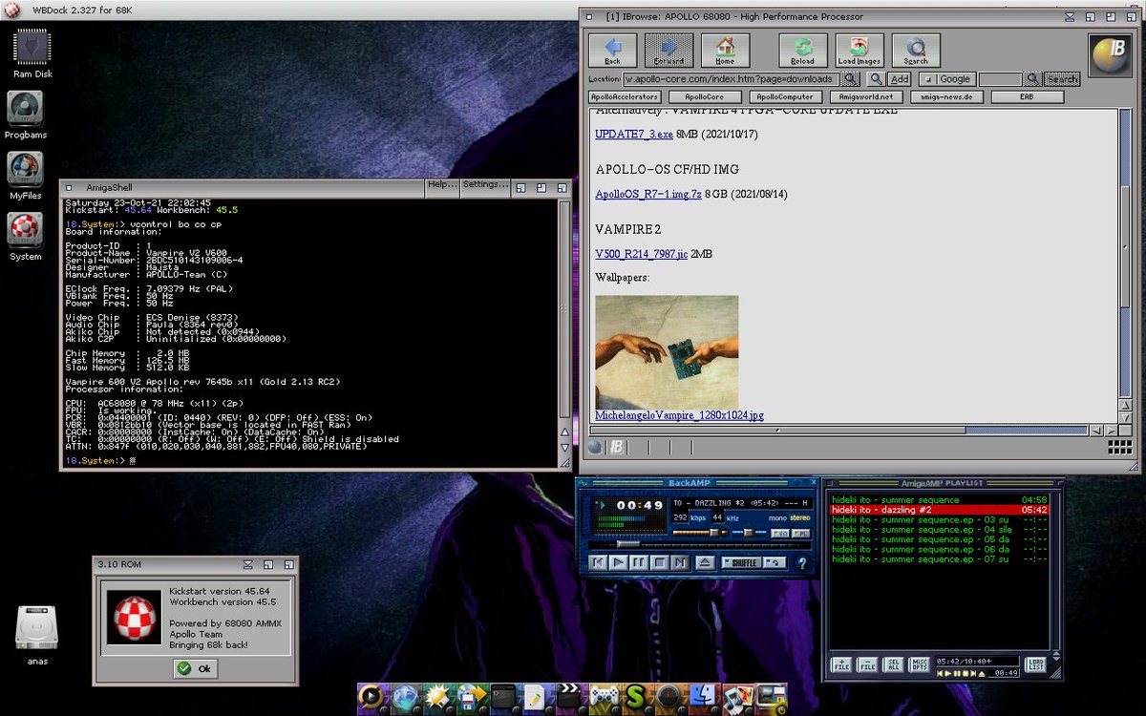1146x716 pixels.
Task: Reload the page in IBrowse
Action: pyautogui.click(x=802, y=51)
